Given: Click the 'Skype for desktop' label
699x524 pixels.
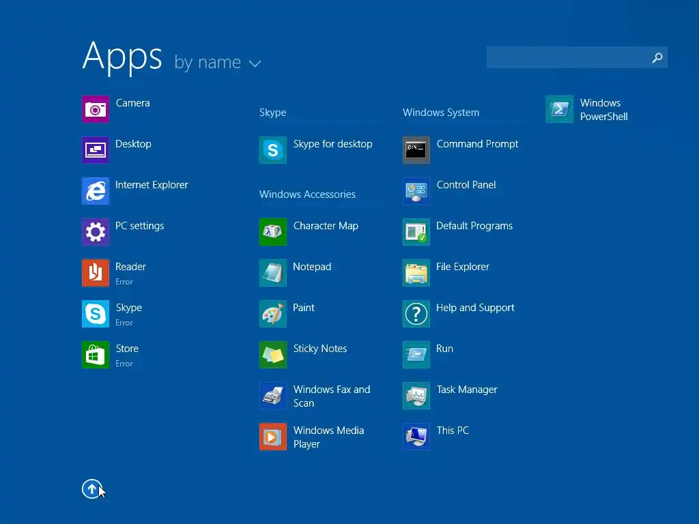Looking at the screenshot, I should (x=332, y=144).
